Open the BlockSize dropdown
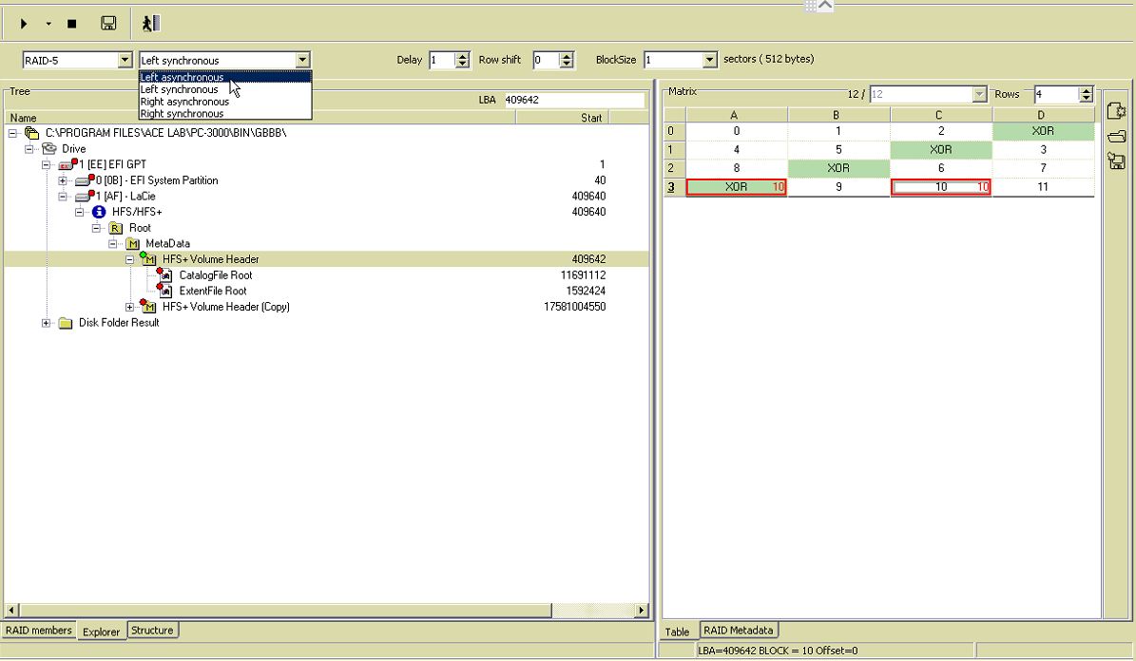Image resolution: width=1136 pixels, height=661 pixels. [x=709, y=60]
